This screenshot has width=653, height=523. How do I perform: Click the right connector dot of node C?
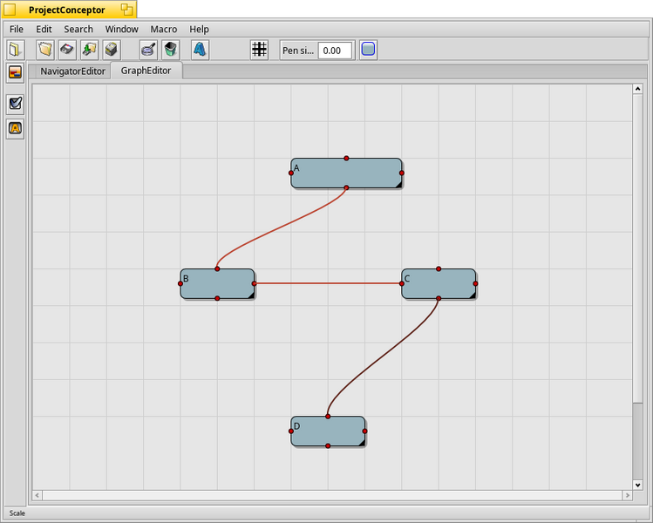coord(476,283)
